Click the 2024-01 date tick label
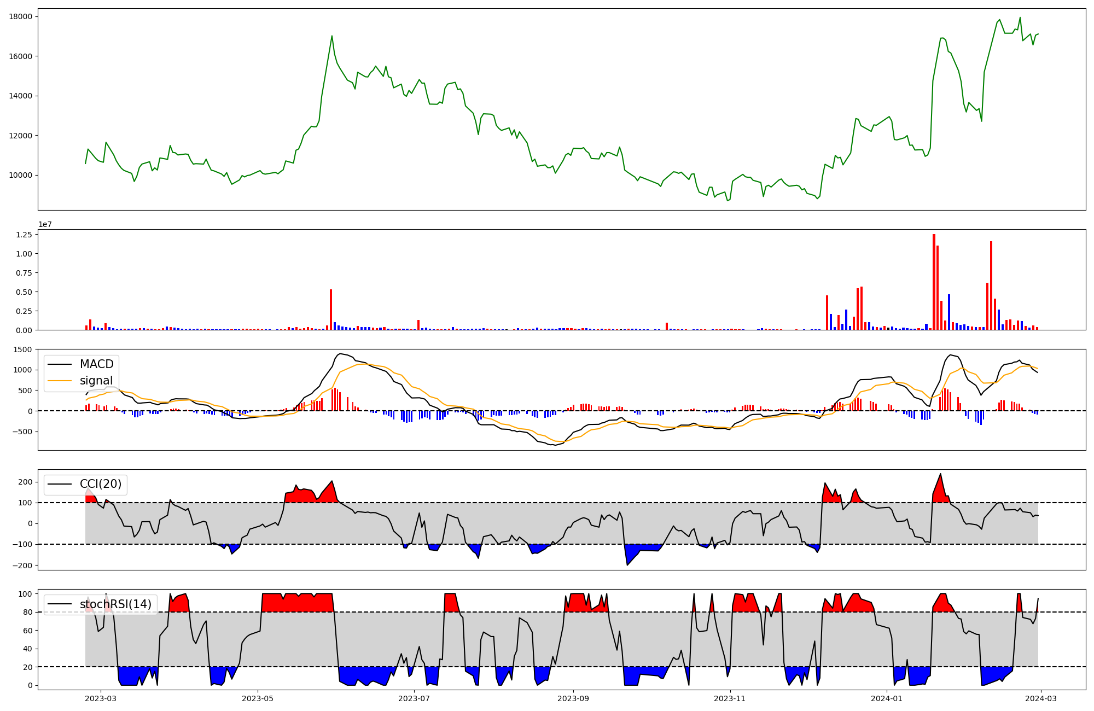Viewport: 1094px width, 711px height. 886,698
